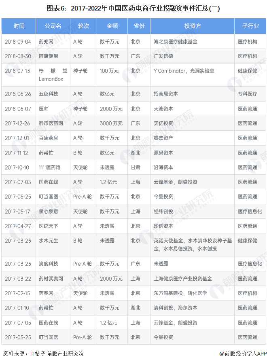The image size is (267, 362).
Task: Click company name 111 医药馆
Action: (x=49, y=167)
